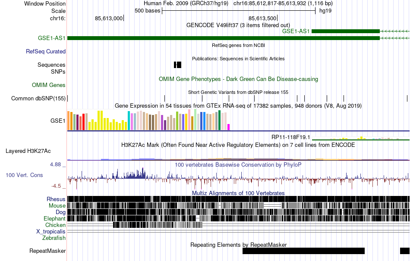Screen dimensions: 410x261
Task: Open the H3K27Ac Mark track title
Action: (x=238, y=145)
